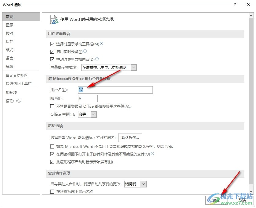The image size is (256, 208).
Task: Click scrollbar up arrow in options pane
Action: pos(251,16)
